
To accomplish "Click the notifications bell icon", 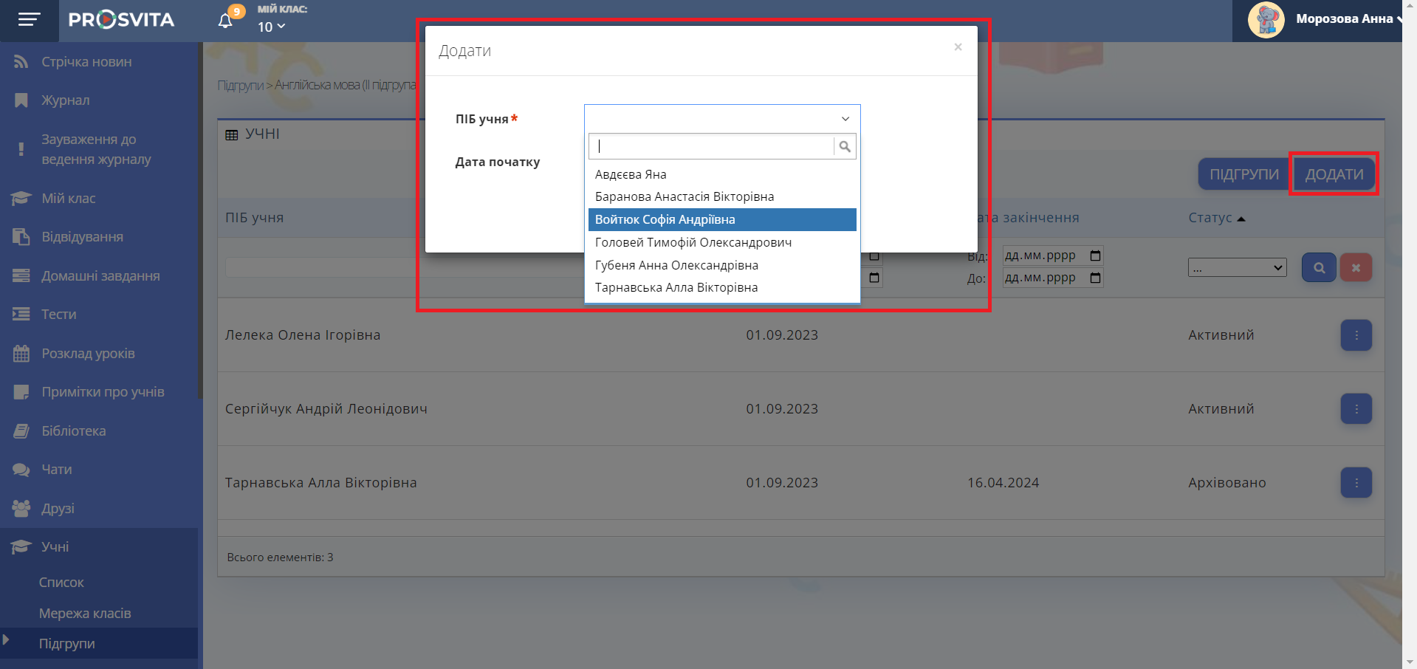I will [226, 20].
